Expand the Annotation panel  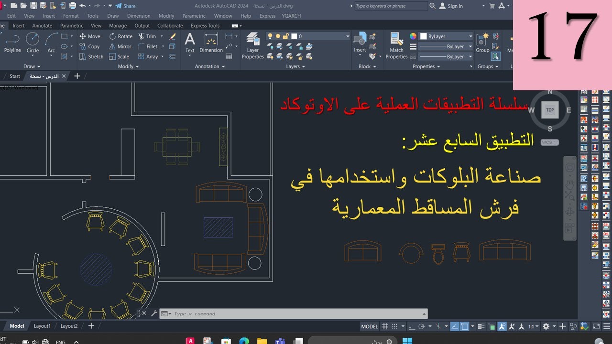click(209, 66)
